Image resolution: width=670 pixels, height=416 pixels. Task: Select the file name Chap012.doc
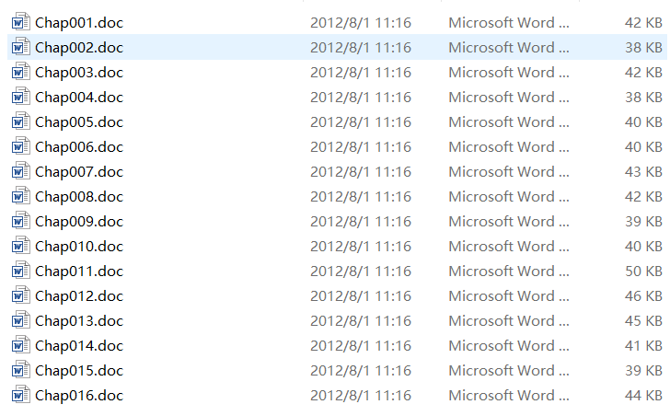79,296
